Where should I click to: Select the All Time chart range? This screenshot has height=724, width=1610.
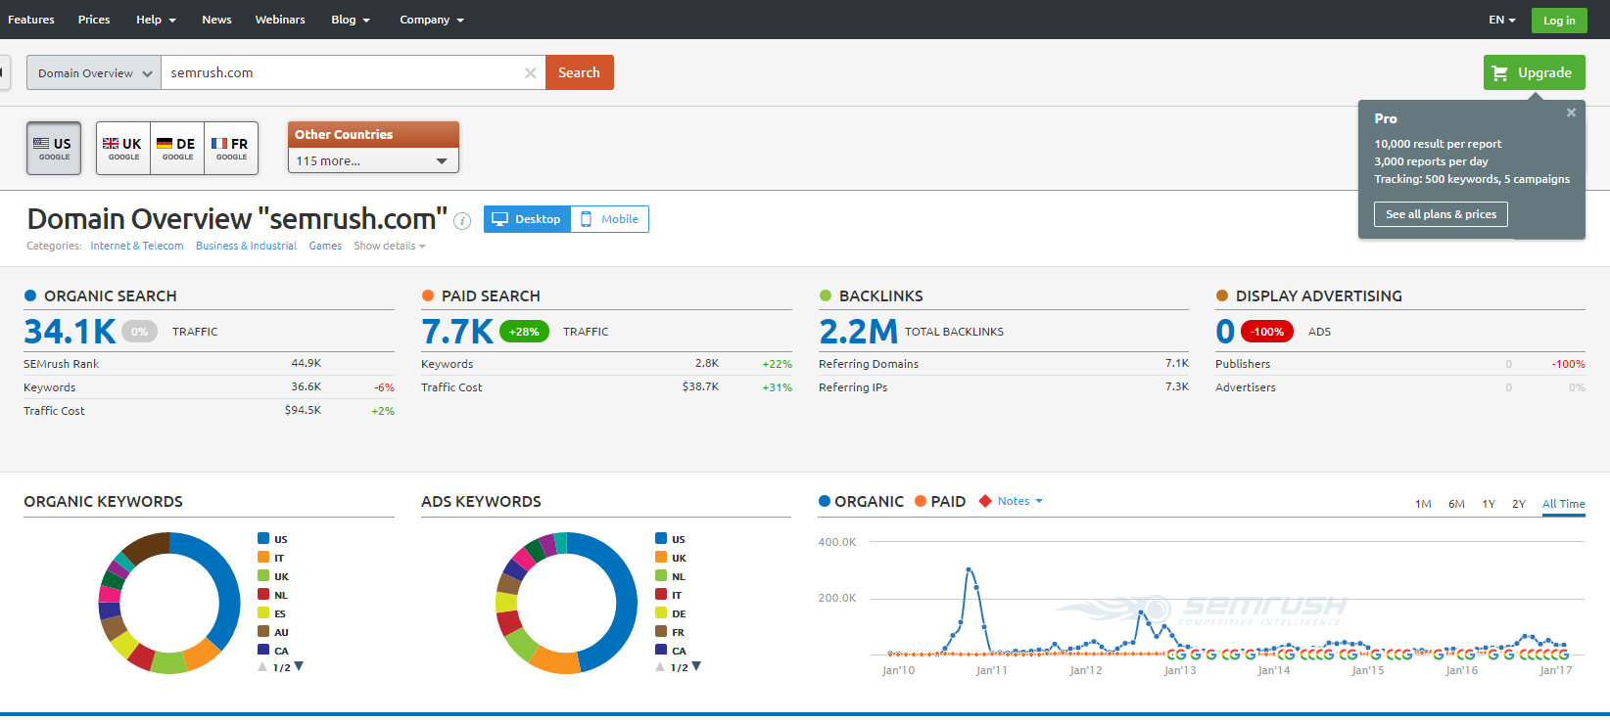(x=1564, y=504)
